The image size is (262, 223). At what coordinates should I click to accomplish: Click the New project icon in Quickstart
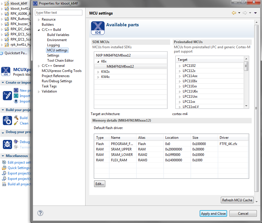pos(16,90)
